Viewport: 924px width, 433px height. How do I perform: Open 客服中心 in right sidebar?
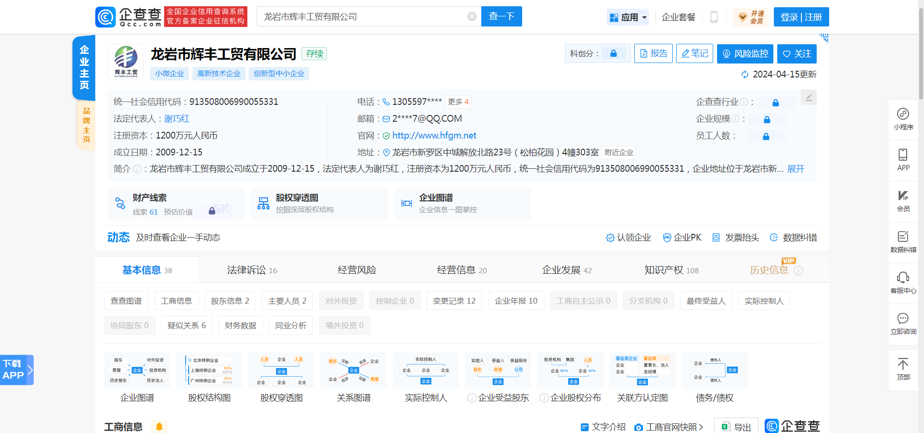[903, 283]
